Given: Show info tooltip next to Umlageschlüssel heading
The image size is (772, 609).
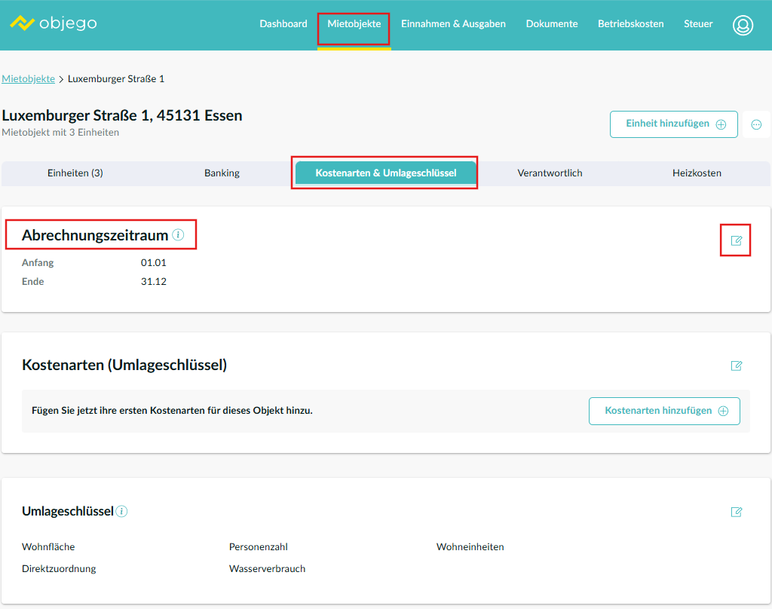Looking at the screenshot, I should point(122,512).
